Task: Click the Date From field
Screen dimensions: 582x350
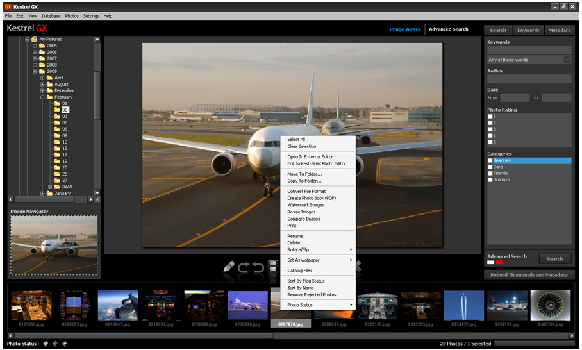Action: point(515,97)
